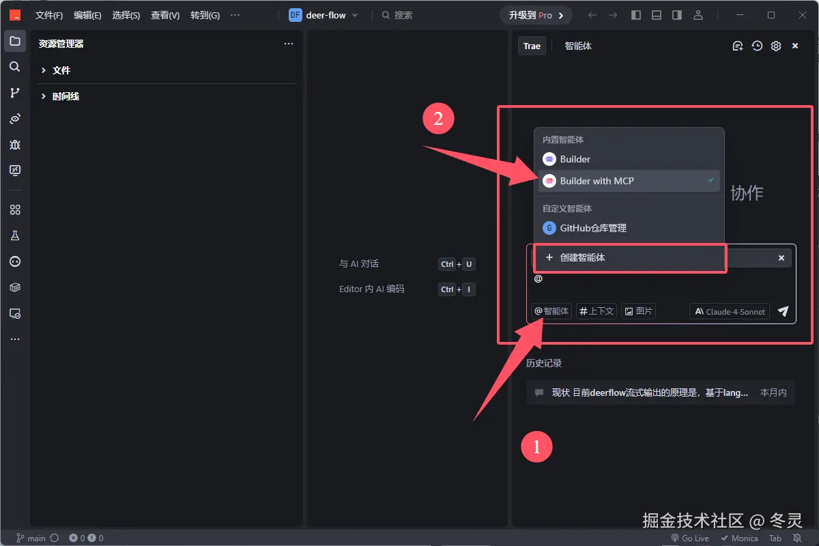
Task: Select Builder from agent list
Action: [629, 159]
